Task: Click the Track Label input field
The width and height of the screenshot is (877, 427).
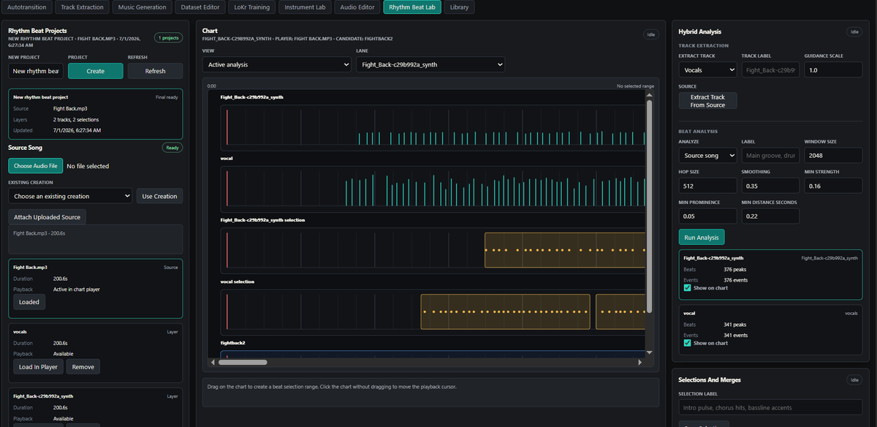Action: click(x=770, y=70)
